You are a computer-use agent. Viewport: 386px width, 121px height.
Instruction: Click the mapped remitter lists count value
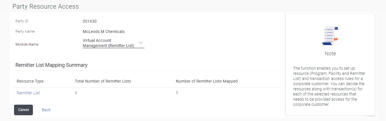pyautogui.click(x=177, y=93)
